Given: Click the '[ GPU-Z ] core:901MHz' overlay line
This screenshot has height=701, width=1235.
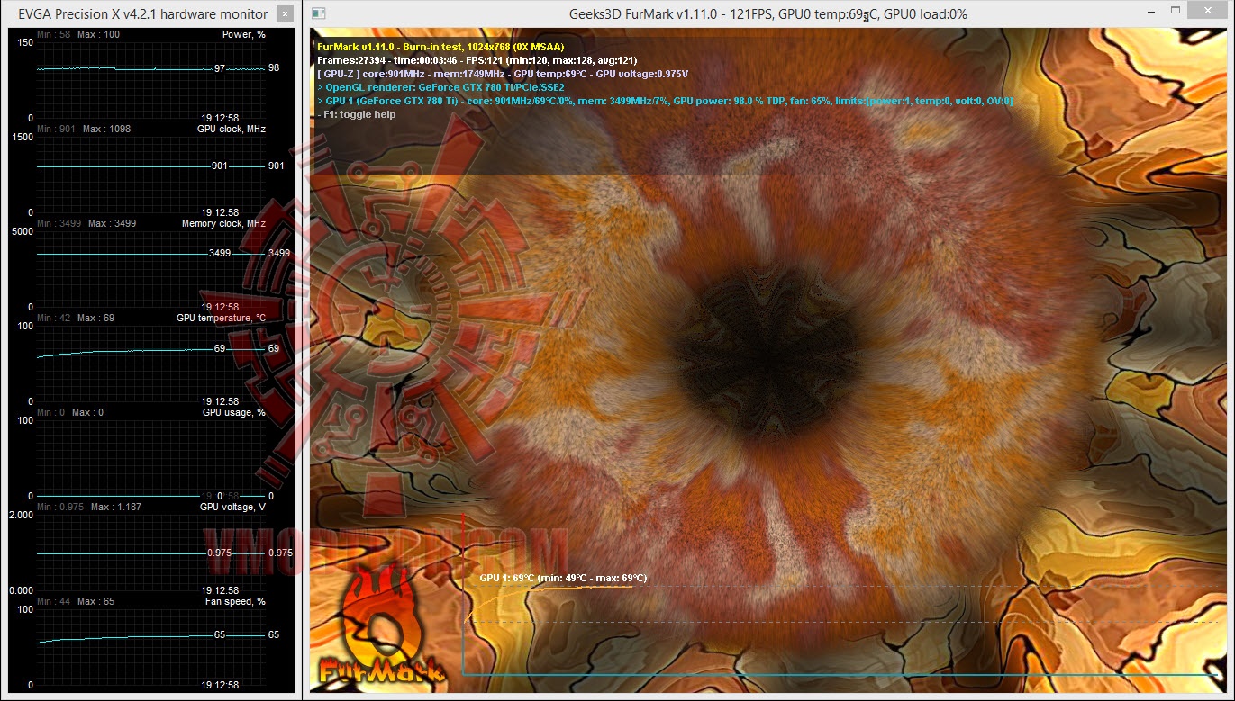Looking at the screenshot, I should (x=503, y=74).
